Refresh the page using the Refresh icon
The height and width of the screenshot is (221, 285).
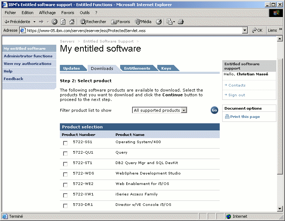pos(63,22)
